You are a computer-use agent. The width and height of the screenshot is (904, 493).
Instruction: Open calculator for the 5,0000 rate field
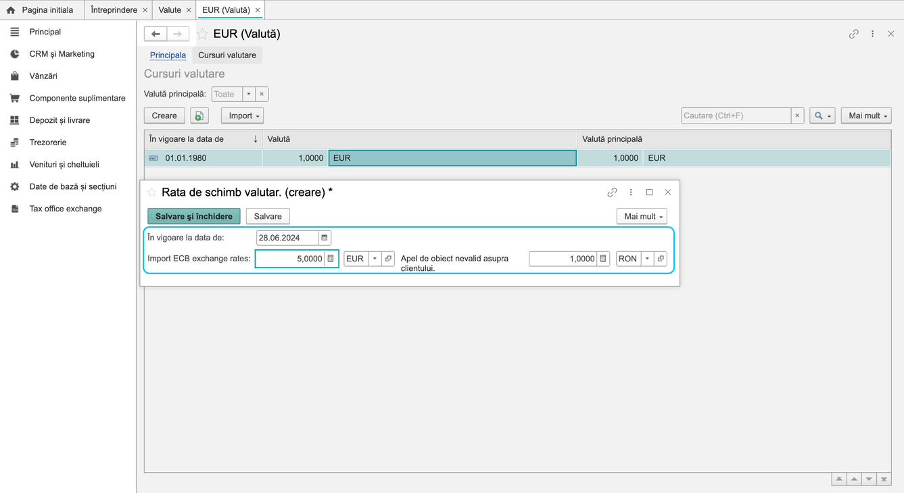point(331,259)
